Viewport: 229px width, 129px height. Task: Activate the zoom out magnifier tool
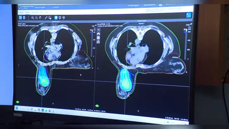[36, 18]
